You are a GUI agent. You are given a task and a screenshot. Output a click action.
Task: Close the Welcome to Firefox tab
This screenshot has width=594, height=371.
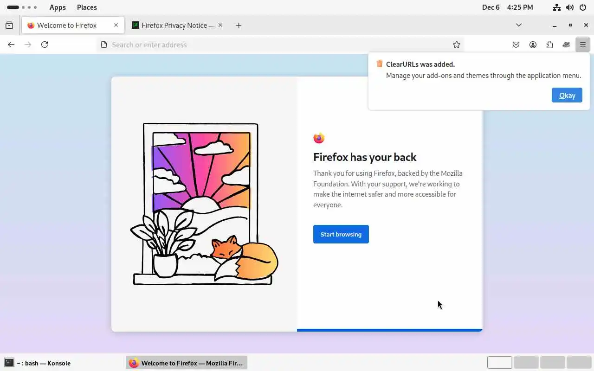pyautogui.click(x=116, y=25)
